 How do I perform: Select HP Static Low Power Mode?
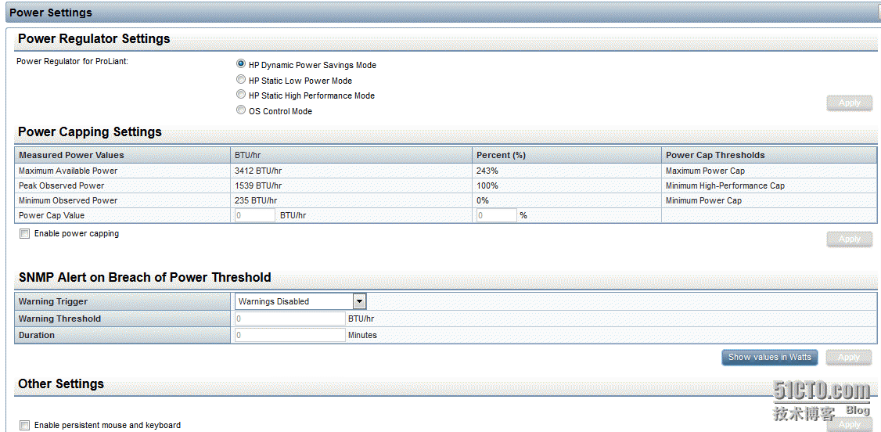point(241,80)
